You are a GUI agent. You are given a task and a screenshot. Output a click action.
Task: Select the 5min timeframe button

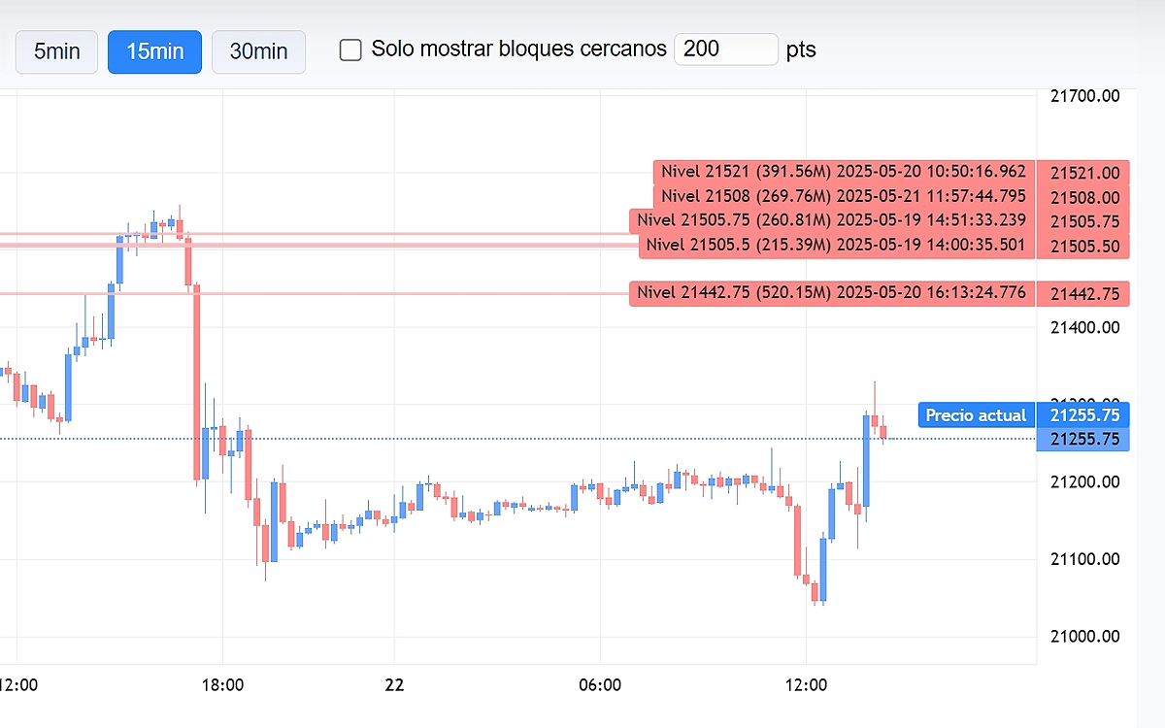pyautogui.click(x=56, y=51)
